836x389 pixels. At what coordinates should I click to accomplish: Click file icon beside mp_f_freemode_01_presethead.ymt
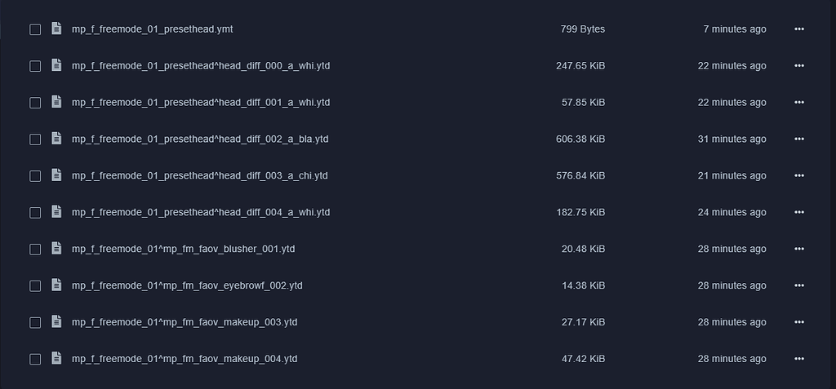(56, 29)
